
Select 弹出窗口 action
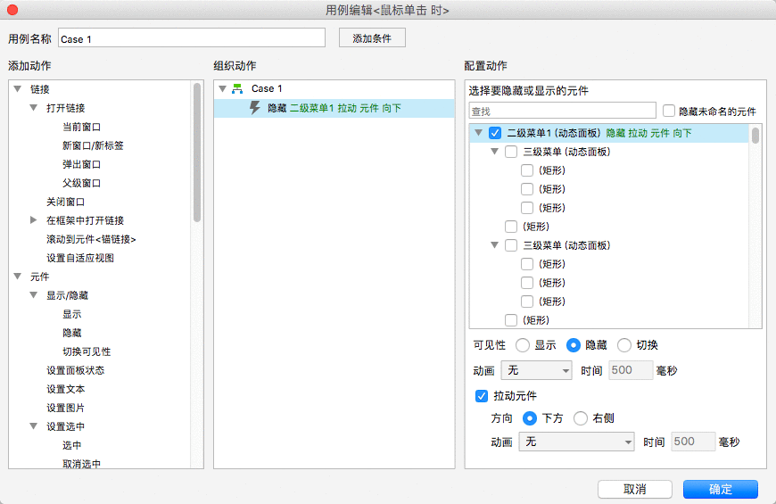(82, 164)
